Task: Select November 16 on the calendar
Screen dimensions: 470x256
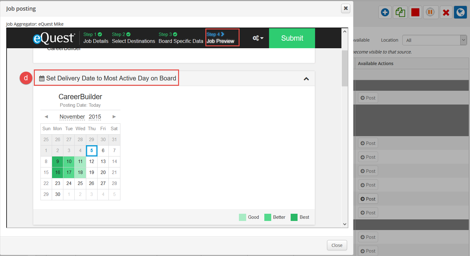Action: (x=58, y=172)
